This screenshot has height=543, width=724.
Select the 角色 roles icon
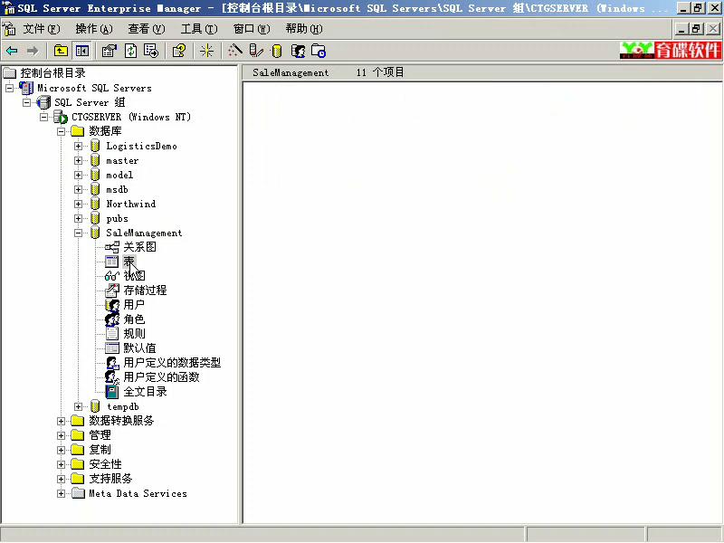(112, 319)
